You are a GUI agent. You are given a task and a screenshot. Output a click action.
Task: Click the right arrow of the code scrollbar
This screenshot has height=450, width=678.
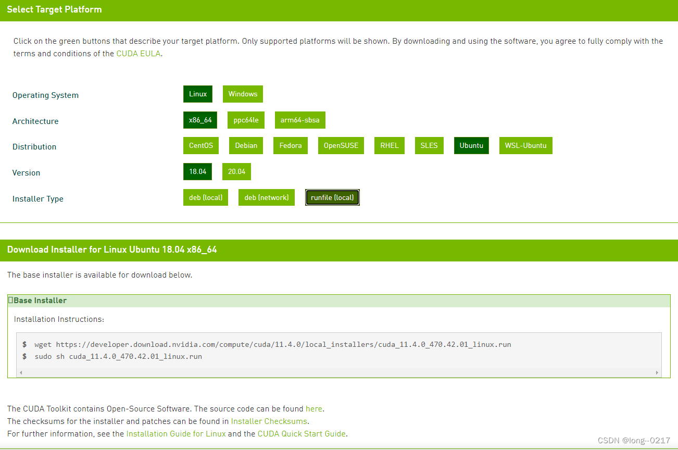[x=656, y=372]
